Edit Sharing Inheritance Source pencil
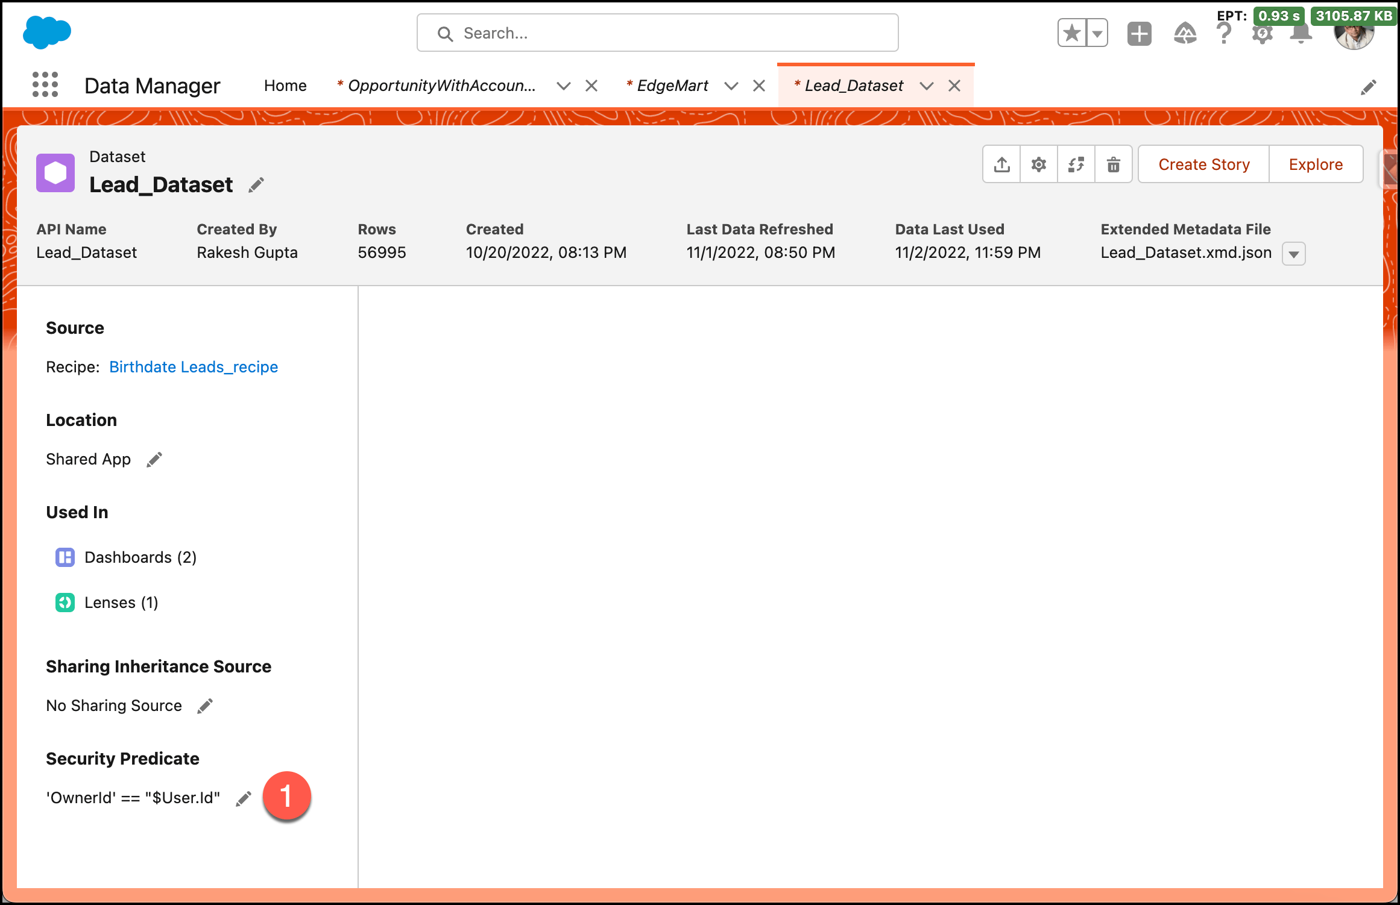The width and height of the screenshot is (1400, 905). (x=205, y=706)
